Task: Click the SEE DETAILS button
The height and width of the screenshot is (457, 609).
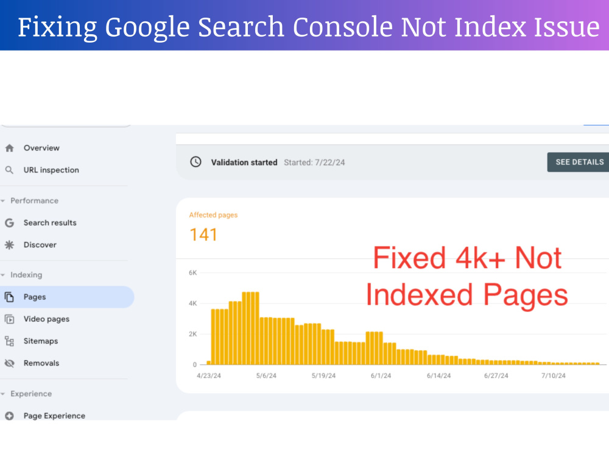Action: click(x=579, y=162)
